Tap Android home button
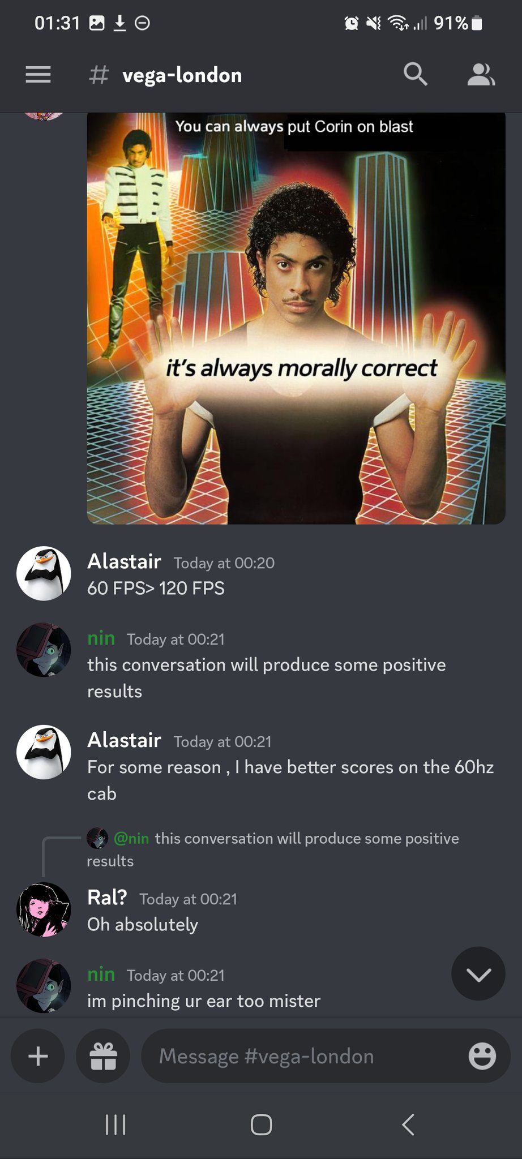The image size is (522, 1159). (x=261, y=1124)
